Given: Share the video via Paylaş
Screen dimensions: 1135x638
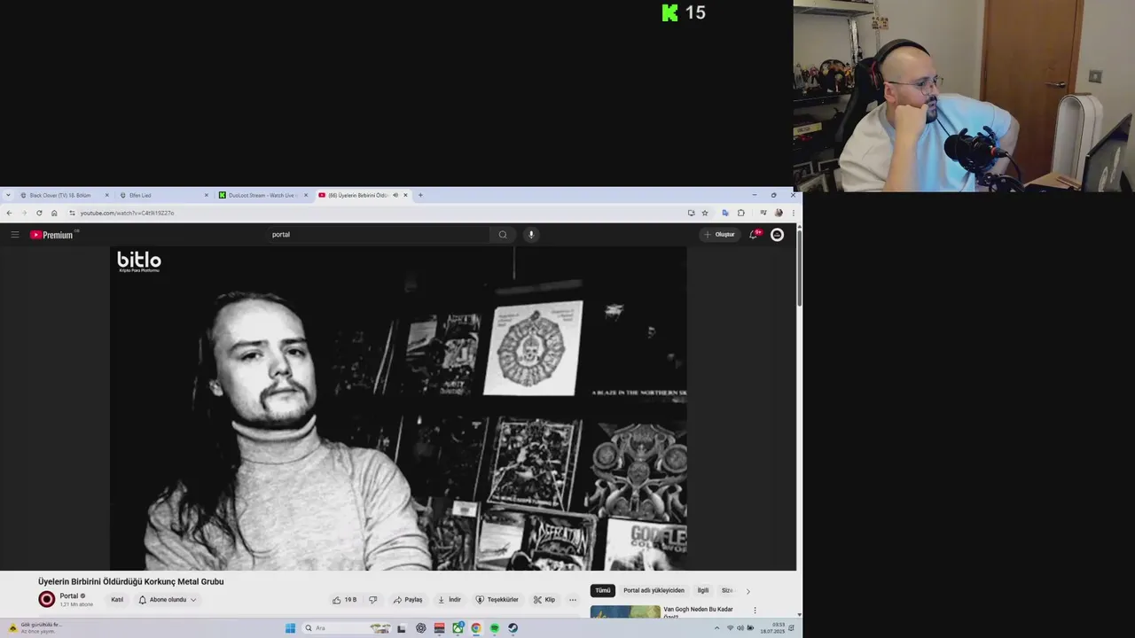Looking at the screenshot, I should [x=408, y=600].
